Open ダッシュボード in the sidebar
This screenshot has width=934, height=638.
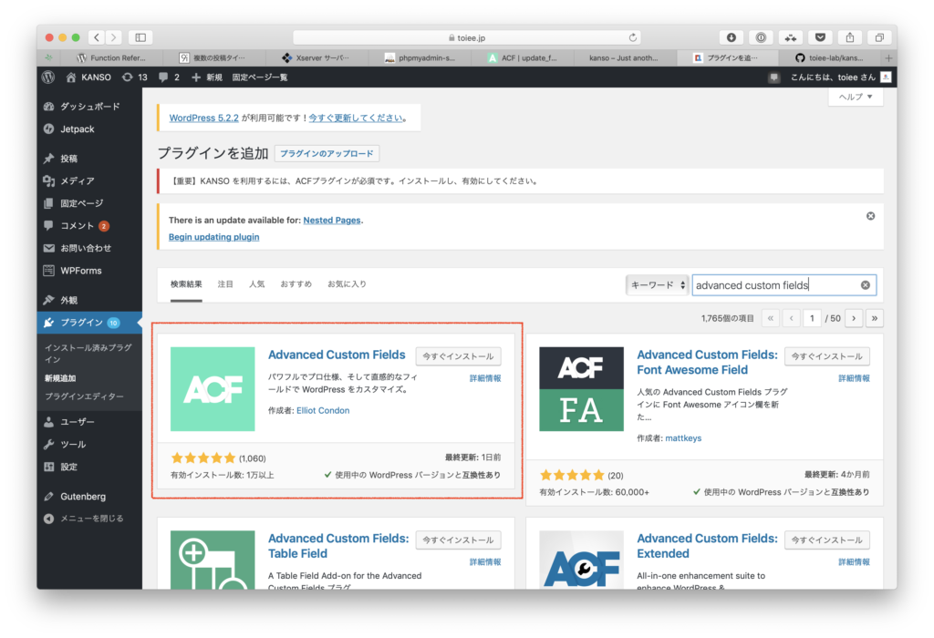click(89, 107)
